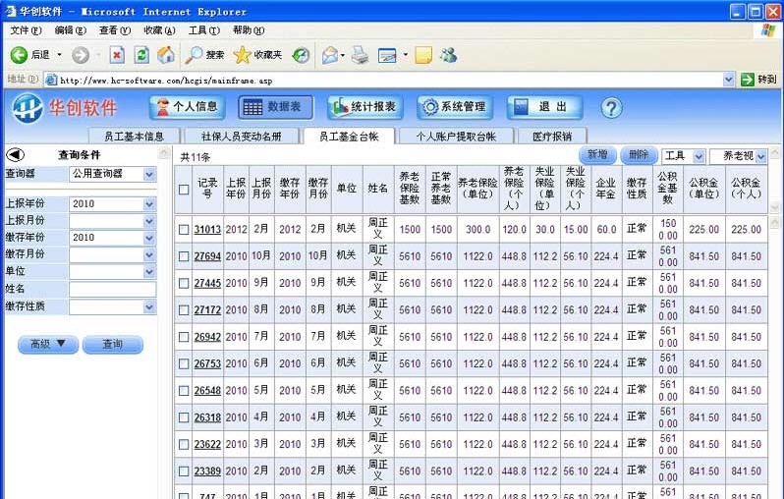Click the 查询 button
Image resolution: width=784 pixels, height=499 pixels.
(113, 344)
